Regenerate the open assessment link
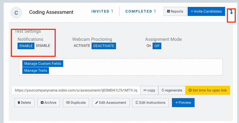 (x=172, y=90)
